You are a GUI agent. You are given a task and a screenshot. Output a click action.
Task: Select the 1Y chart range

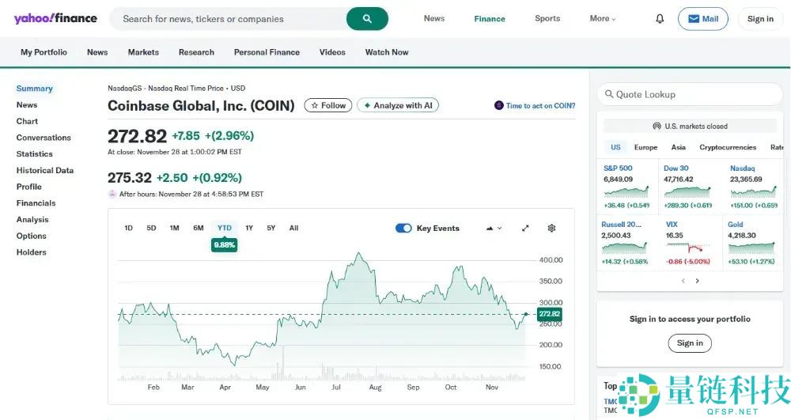[249, 228]
